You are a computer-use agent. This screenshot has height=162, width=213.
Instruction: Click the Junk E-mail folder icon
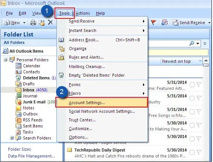[18, 102]
